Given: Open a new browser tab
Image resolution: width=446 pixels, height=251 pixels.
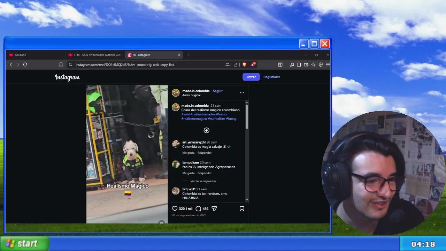Looking at the screenshot, I should tap(188, 55).
